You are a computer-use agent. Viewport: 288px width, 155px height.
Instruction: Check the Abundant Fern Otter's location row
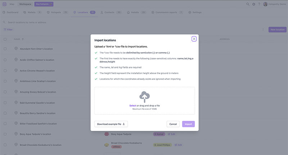coord(5,49)
